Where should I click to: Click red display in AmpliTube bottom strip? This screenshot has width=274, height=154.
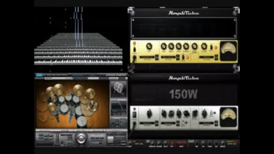coord(181,143)
